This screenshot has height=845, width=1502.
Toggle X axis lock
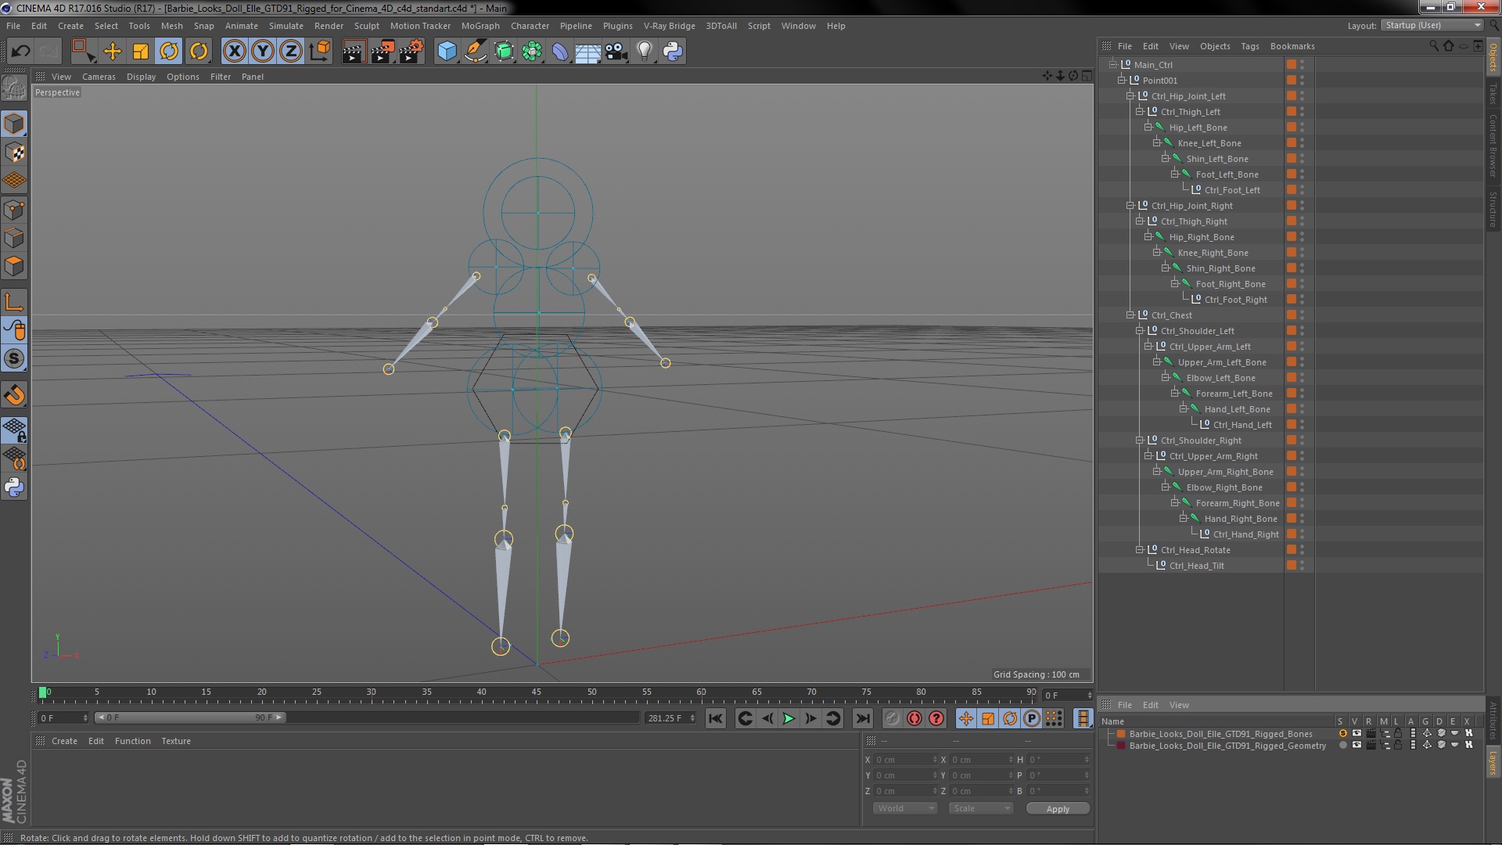pos(234,52)
